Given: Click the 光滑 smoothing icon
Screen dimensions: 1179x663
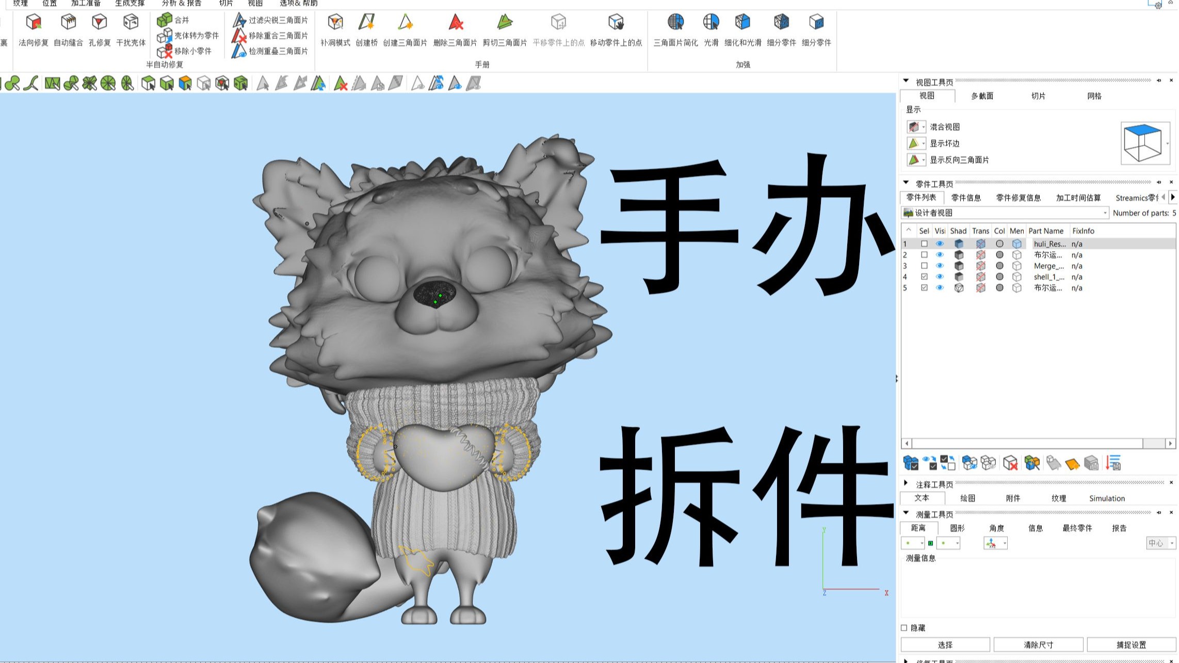Looking at the screenshot, I should tap(711, 23).
